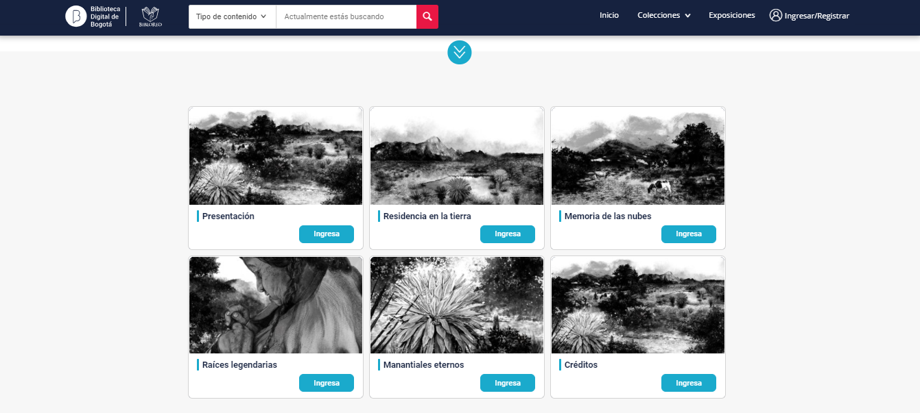
Task: Open the Exposiciones menu item
Action: pyautogui.click(x=731, y=15)
